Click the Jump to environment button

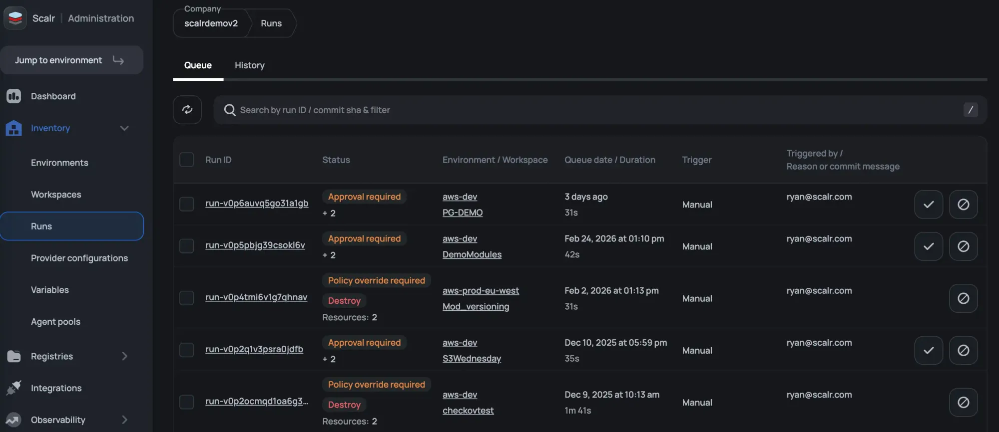[71, 60]
